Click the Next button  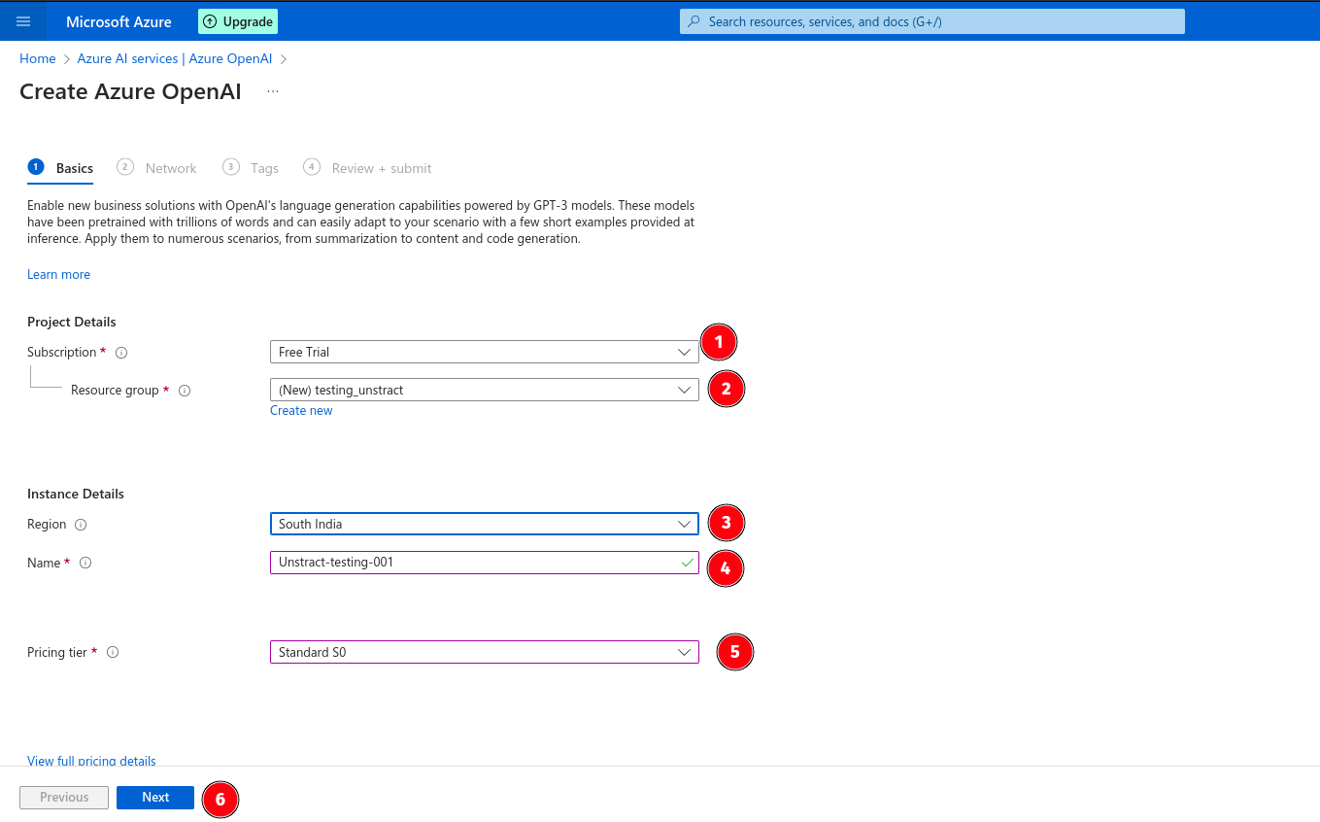[155, 797]
